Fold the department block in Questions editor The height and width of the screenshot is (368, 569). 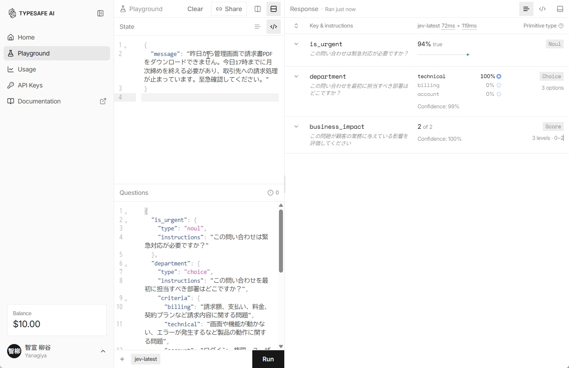tap(125, 265)
